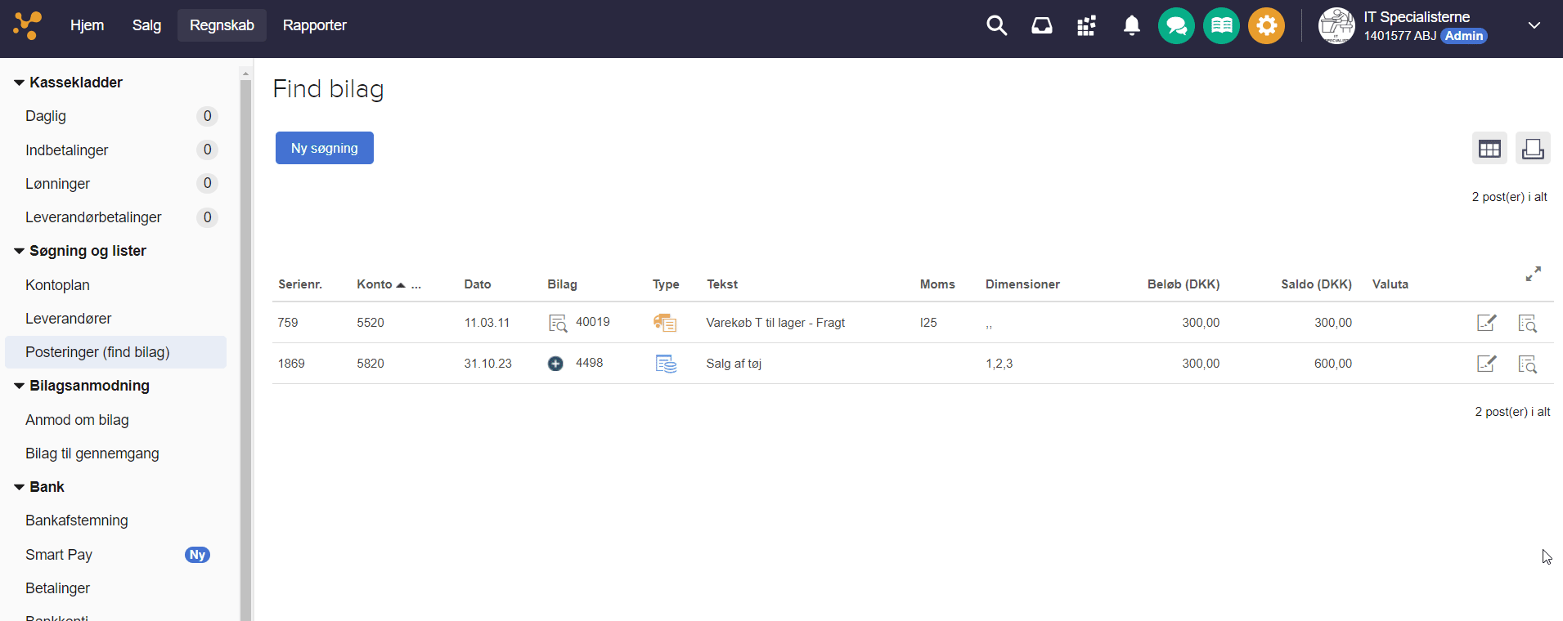1563x621 pixels.
Task: Show notifications via the bell icon
Action: pos(1131,25)
